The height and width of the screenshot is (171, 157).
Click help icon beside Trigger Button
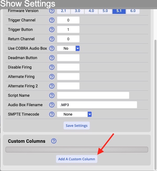tap(52, 30)
